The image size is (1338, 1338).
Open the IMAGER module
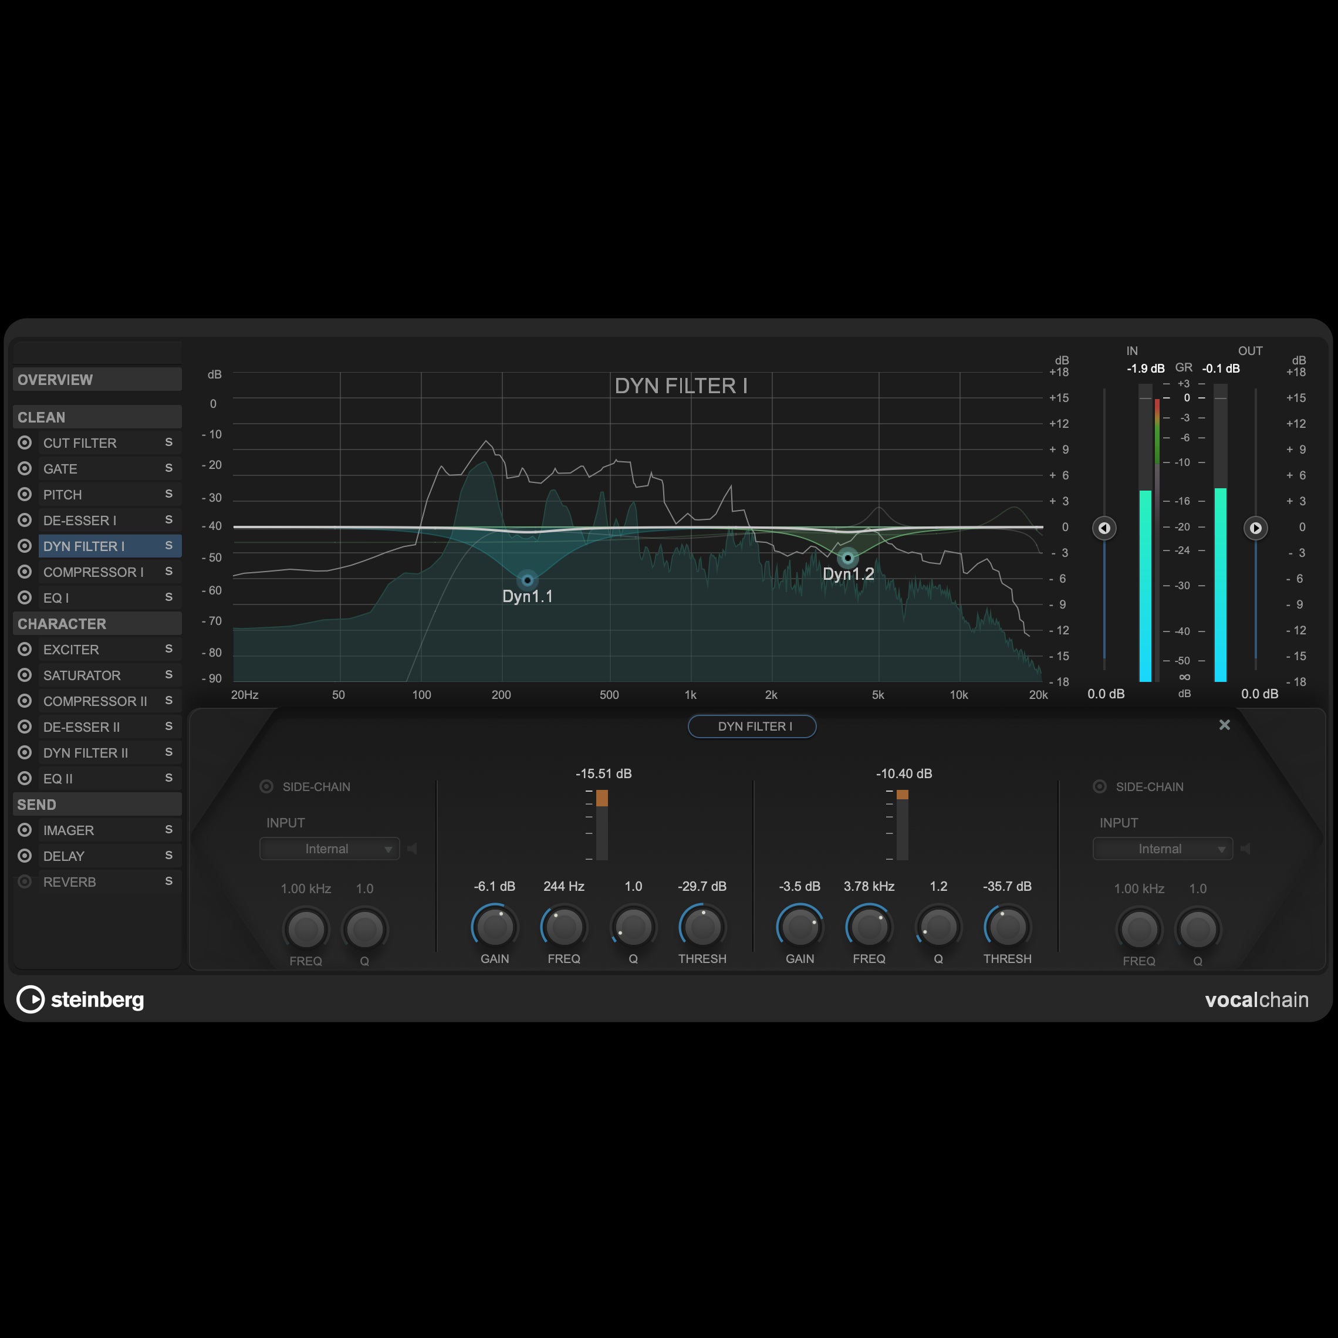click(68, 830)
